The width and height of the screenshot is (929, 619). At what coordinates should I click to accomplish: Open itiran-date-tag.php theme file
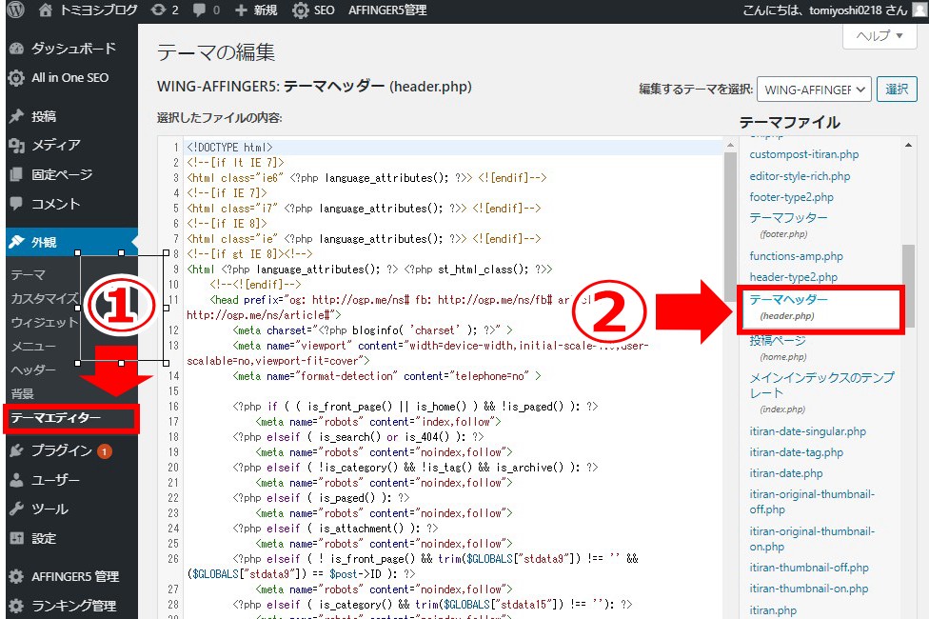(x=797, y=452)
